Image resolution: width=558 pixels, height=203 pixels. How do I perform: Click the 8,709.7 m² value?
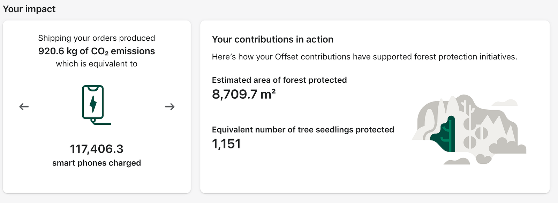pos(244,94)
